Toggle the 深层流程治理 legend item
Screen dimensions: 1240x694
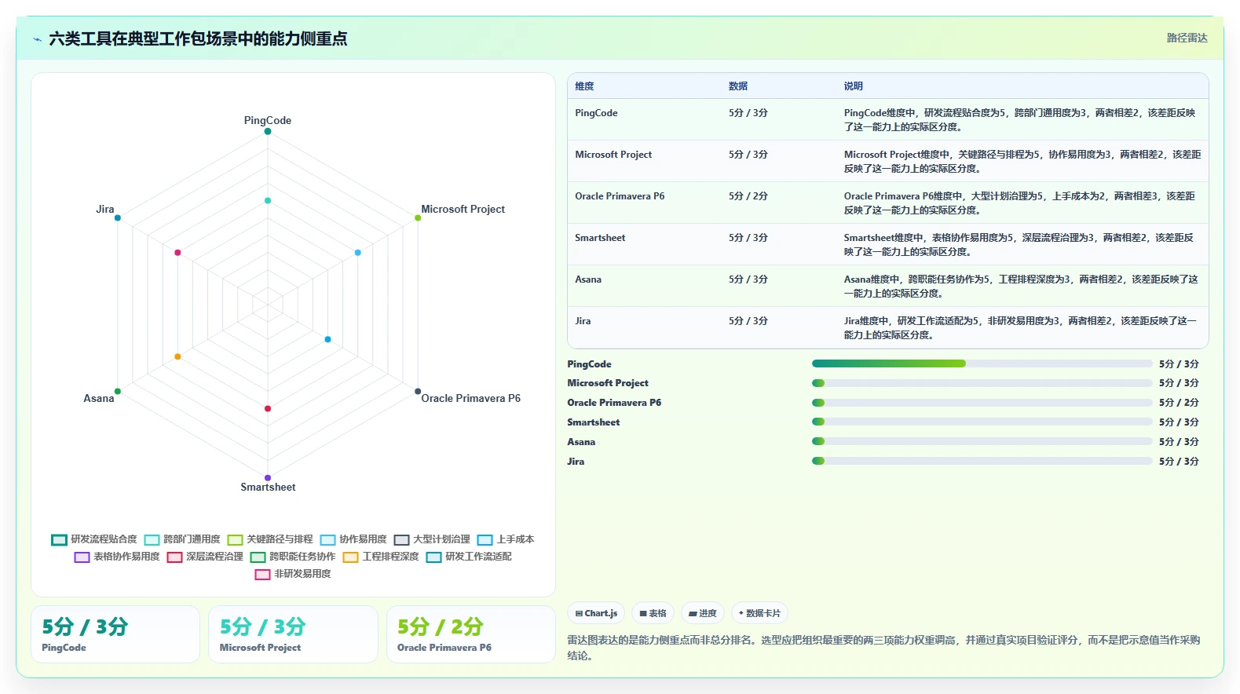coord(205,557)
